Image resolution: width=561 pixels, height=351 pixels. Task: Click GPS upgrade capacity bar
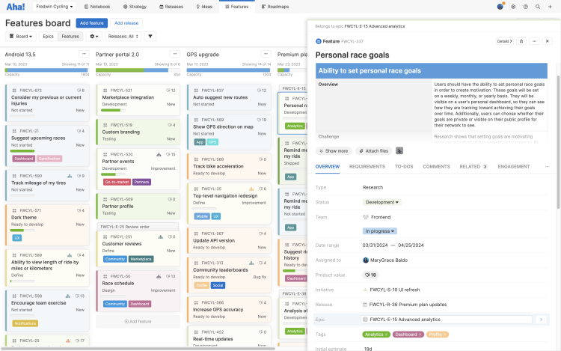coord(229,70)
